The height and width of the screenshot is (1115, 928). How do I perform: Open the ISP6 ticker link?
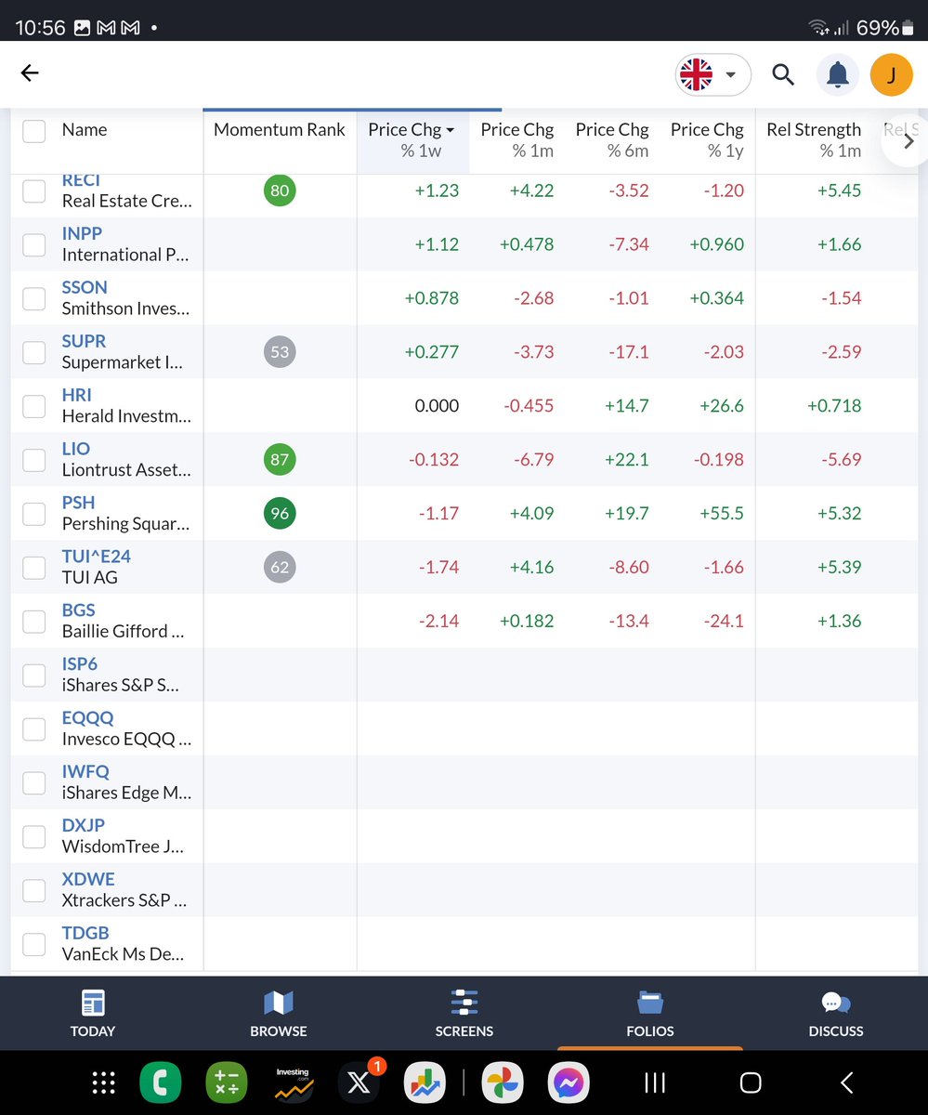tap(79, 664)
